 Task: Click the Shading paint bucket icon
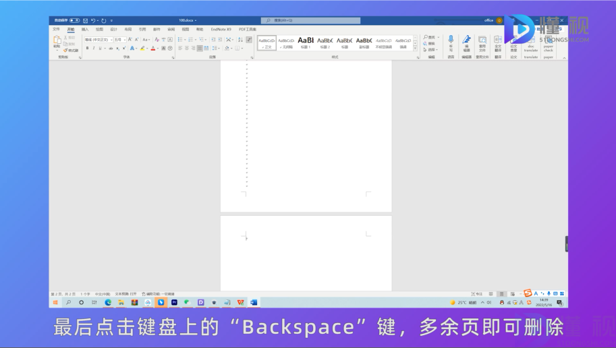(227, 49)
